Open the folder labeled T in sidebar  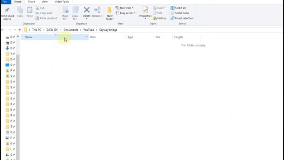(x=10, y=127)
